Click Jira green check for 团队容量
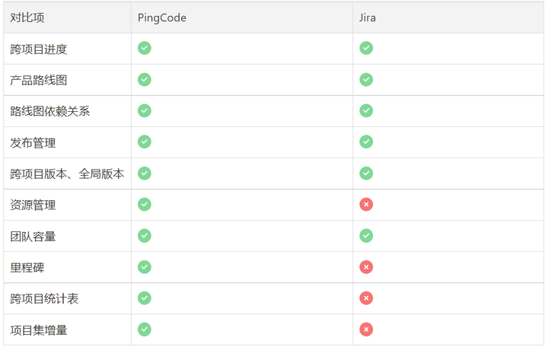The image size is (548, 350). point(366,236)
